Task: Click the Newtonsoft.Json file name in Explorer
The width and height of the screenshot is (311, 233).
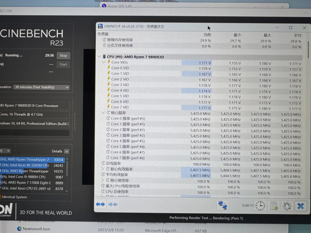Action: pyautogui.click(x=36, y=229)
